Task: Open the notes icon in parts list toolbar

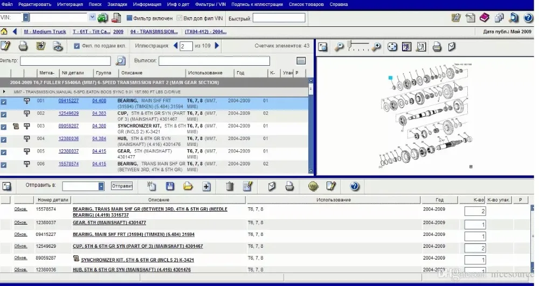Action: click(x=5, y=46)
